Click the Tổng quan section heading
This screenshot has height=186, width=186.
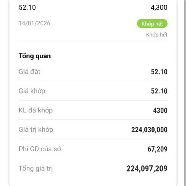tap(34, 56)
